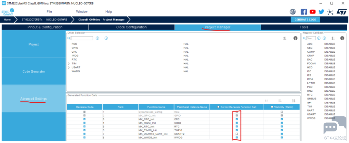Switch to Pinout & Configuration tab
The width and height of the screenshot is (349, 143).
tap(45, 27)
